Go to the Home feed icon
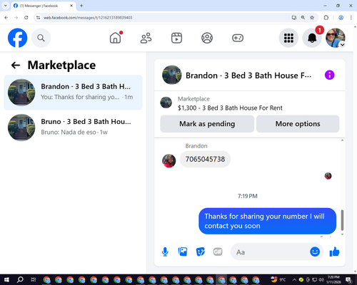Screen dimensions: 357x285 coord(116,38)
